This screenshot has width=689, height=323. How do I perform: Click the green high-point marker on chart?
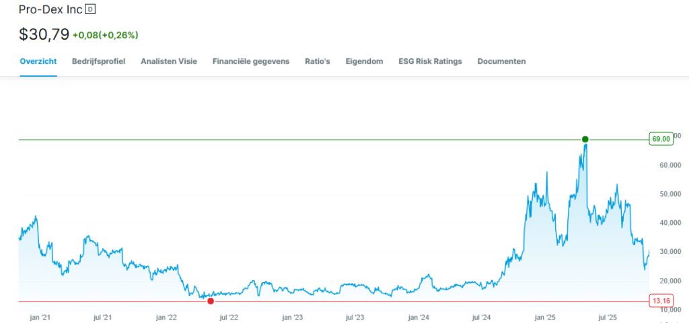click(x=585, y=139)
